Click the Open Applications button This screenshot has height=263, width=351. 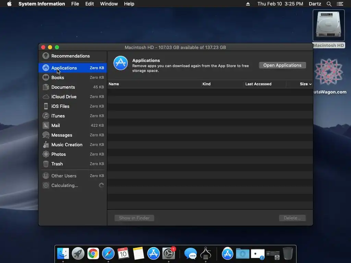282,65
